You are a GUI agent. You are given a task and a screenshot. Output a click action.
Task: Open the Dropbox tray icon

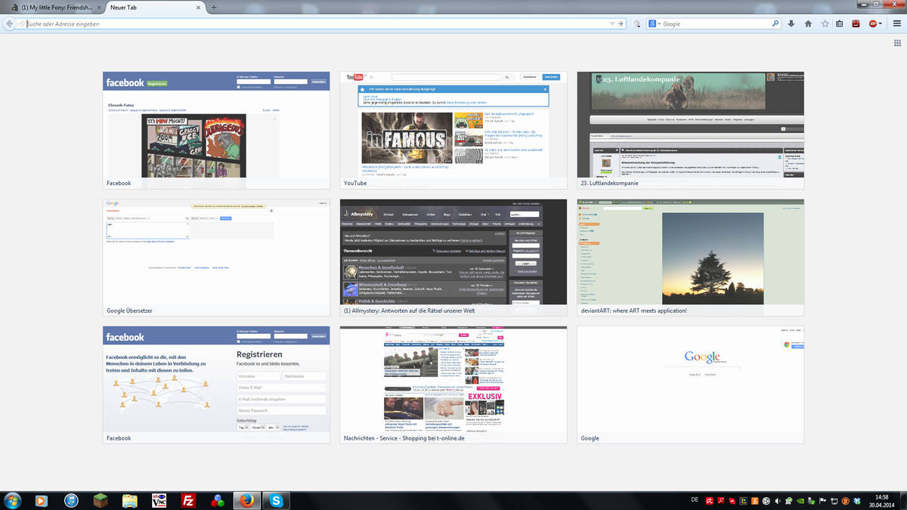point(857,501)
